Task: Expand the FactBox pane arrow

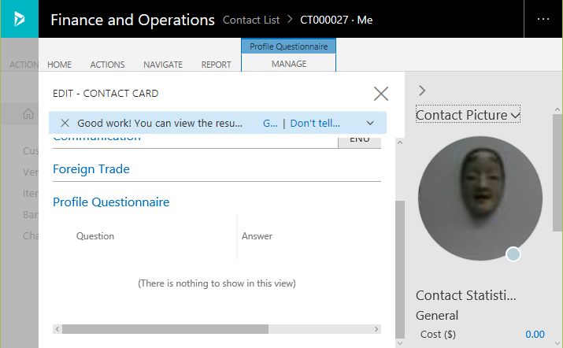Action: (422, 91)
